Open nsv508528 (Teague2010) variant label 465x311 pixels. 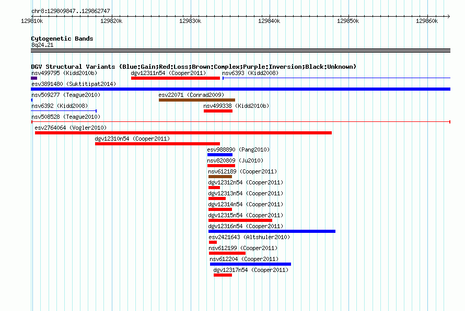66,117
